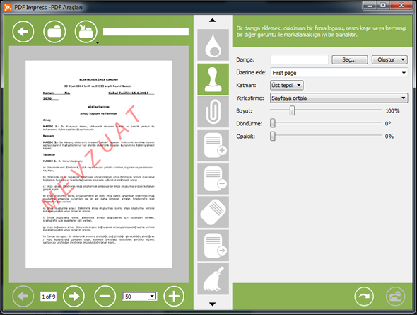417x315 pixels.
Task: Click the PDF Impress app icon in the title bar
Action: click(x=8, y=7)
